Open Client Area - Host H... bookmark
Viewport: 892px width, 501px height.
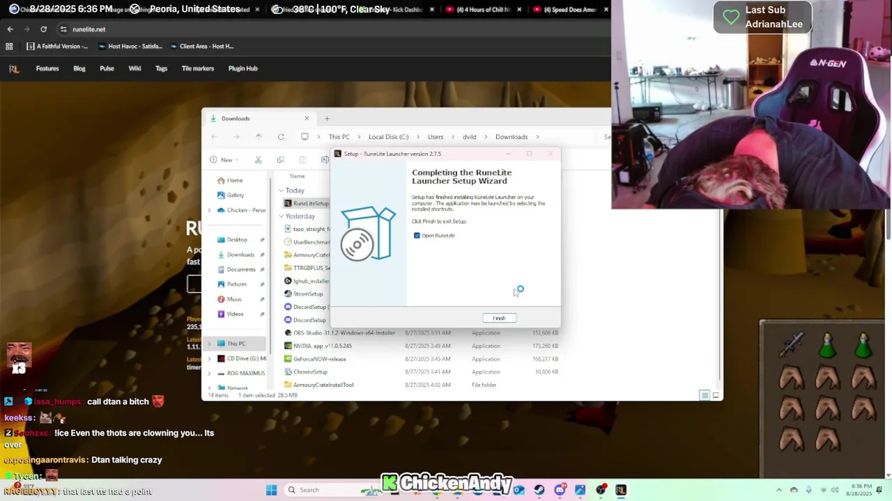[201, 47]
